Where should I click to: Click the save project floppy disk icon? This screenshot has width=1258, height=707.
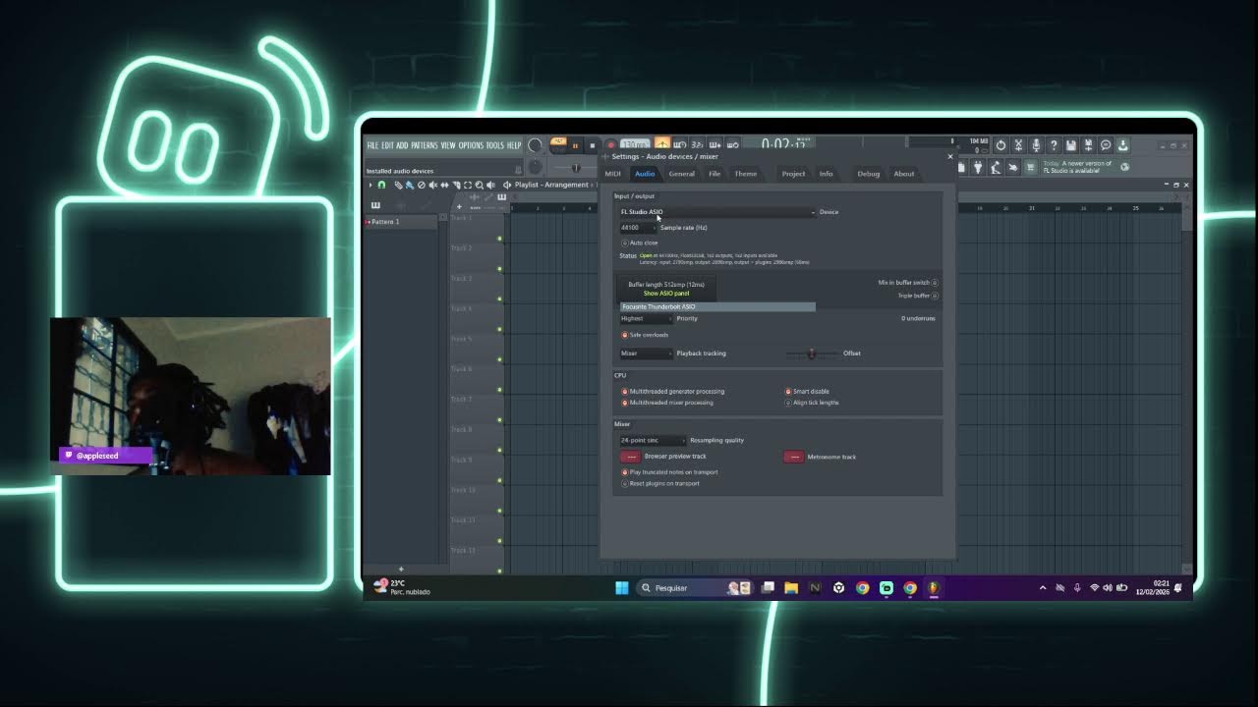point(1071,145)
